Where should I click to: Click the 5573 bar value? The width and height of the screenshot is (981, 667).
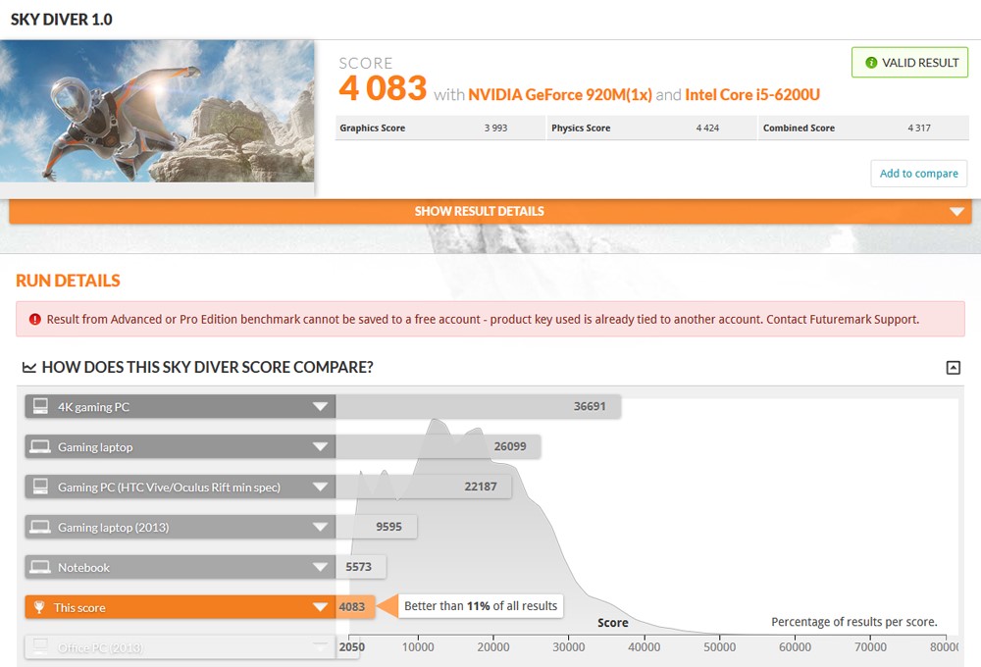[358, 566]
